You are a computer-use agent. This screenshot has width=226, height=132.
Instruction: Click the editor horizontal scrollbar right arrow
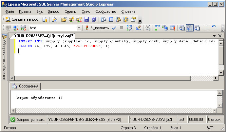tap(216, 78)
